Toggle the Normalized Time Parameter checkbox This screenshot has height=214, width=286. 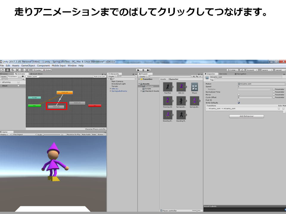pos(274,92)
